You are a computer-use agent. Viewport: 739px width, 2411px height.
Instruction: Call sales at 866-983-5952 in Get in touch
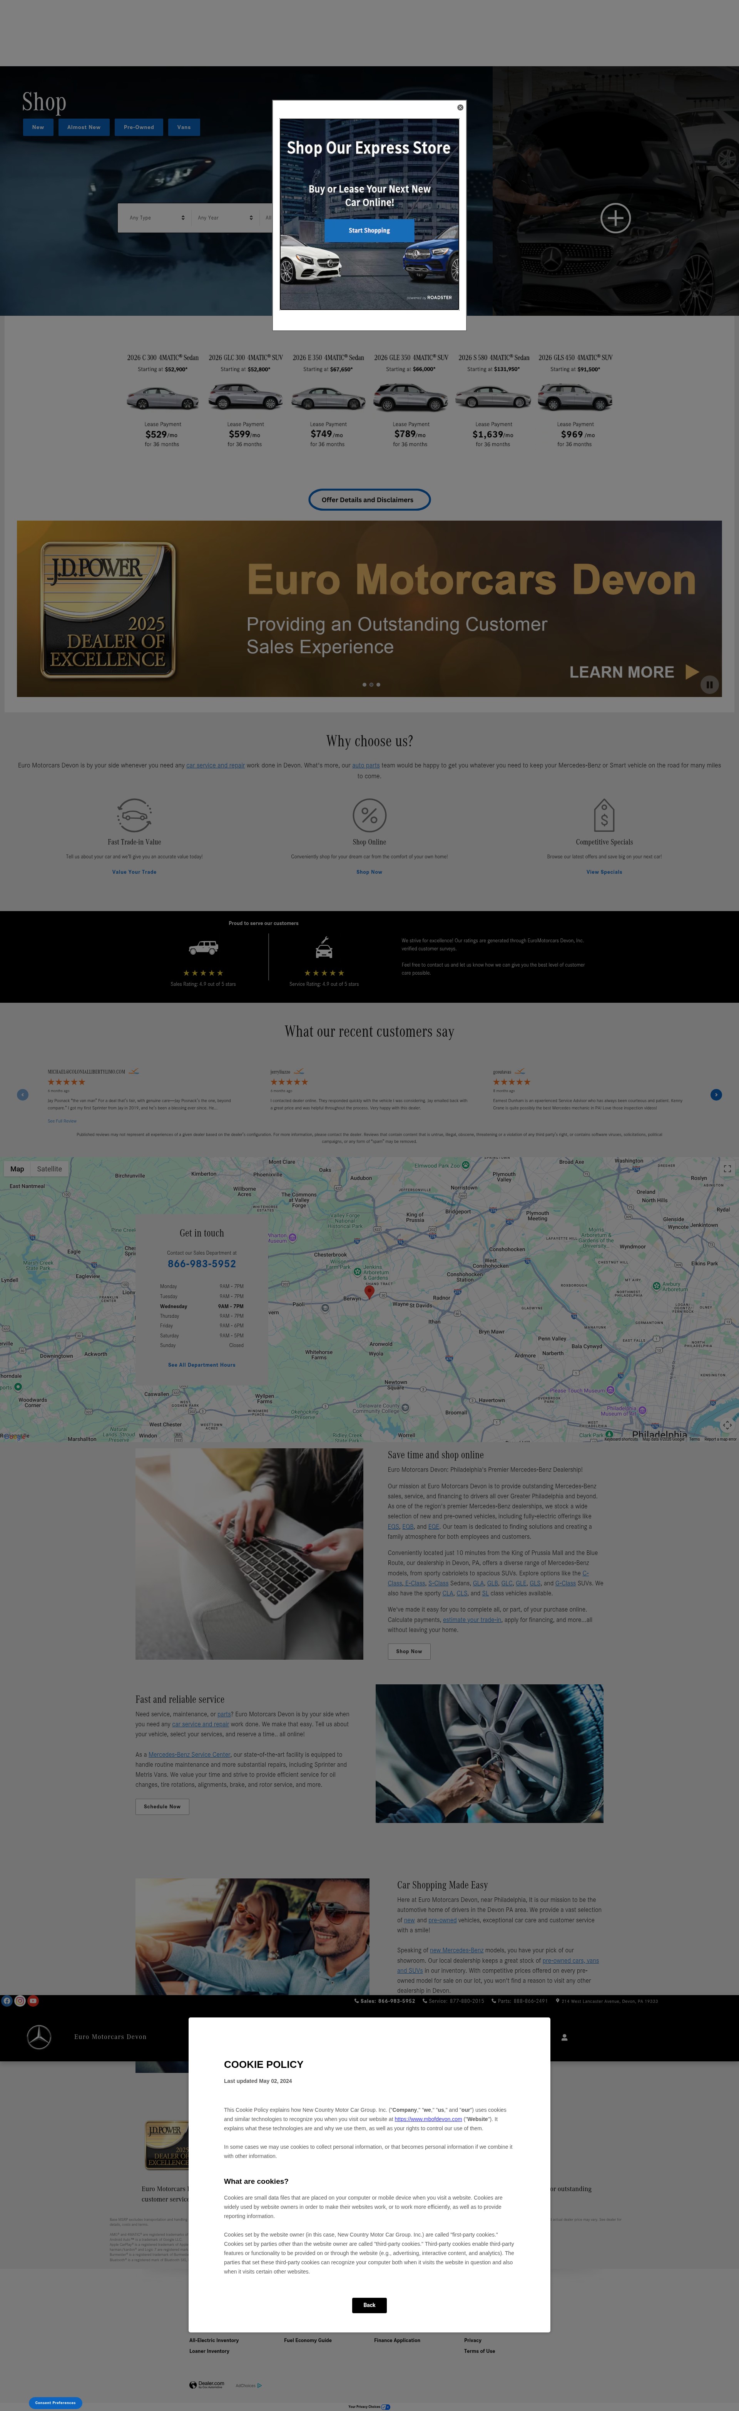click(x=202, y=1263)
